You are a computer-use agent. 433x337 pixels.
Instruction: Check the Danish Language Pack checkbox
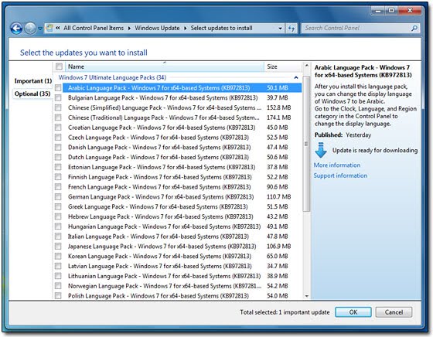[x=58, y=148]
